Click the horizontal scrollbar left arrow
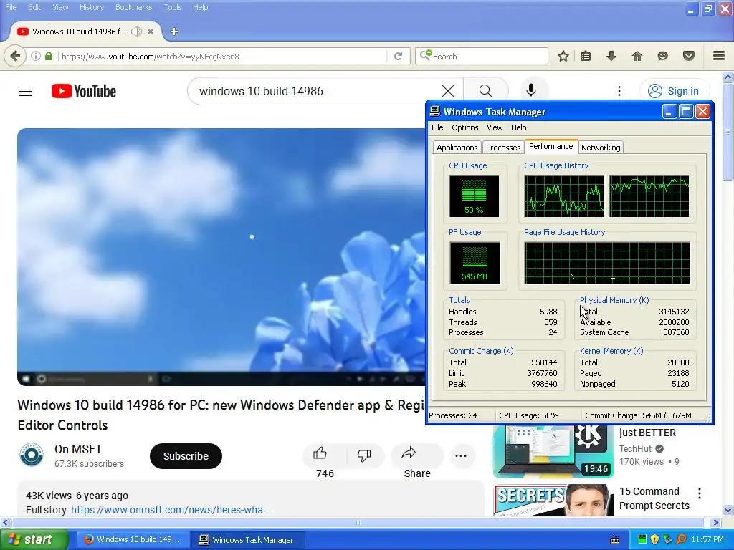Viewport: 734px width, 550px height. click(x=5, y=522)
